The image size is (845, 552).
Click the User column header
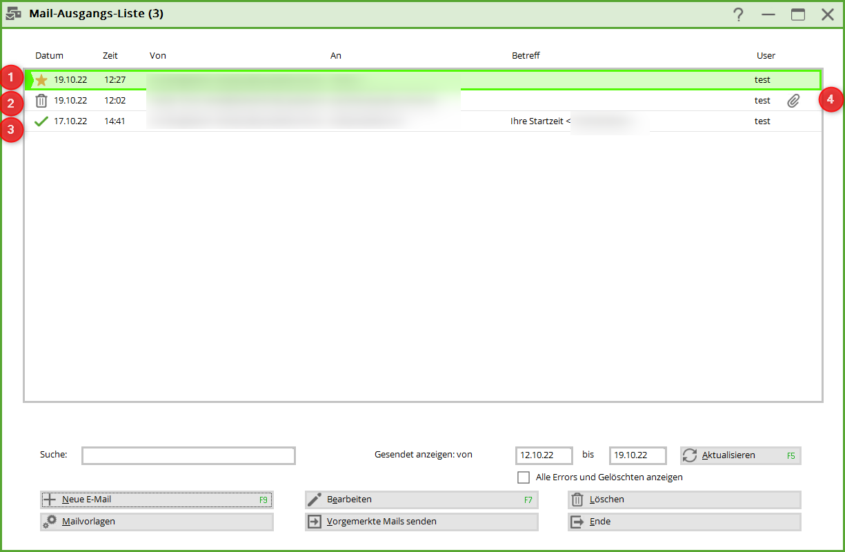766,56
